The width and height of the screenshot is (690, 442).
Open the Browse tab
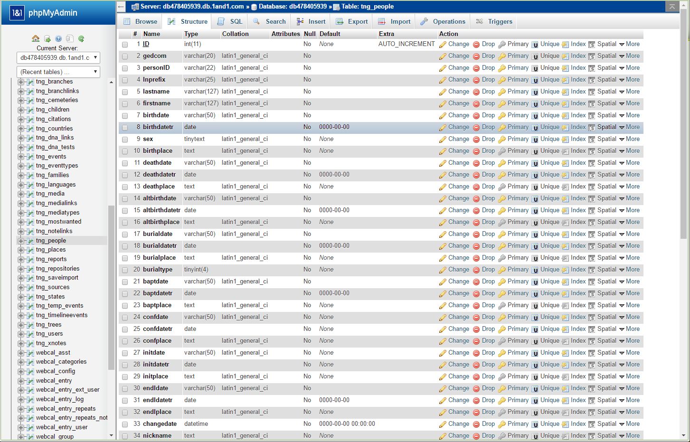click(x=140, y=21)
